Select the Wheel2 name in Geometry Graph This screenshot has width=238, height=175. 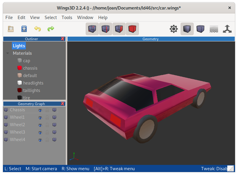pos(17,125)
